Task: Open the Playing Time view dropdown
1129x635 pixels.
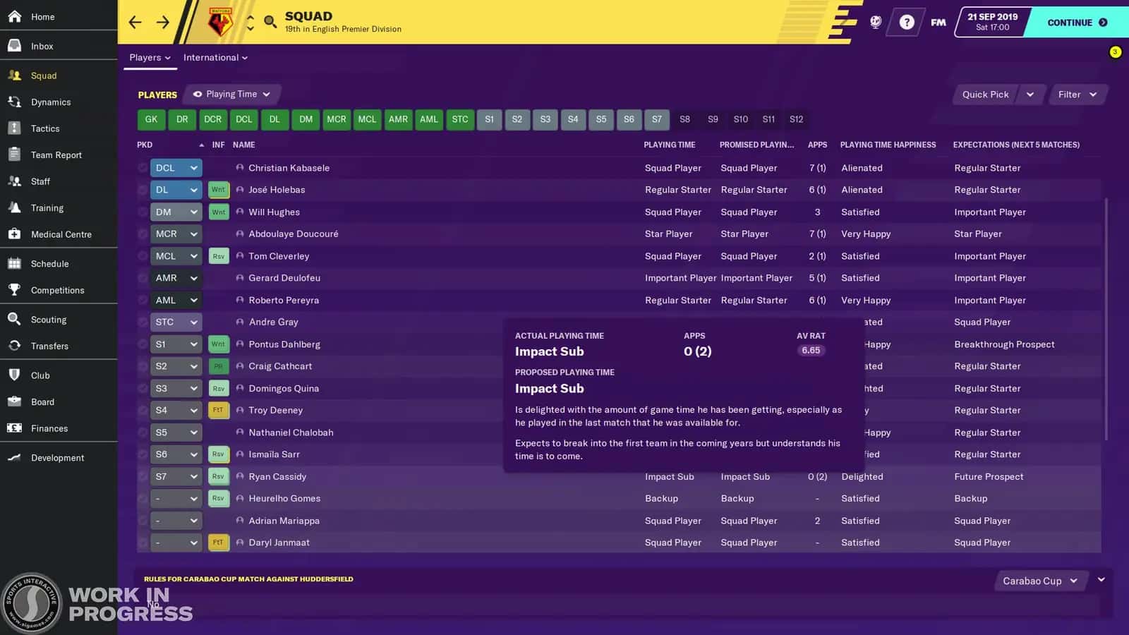Action: tap(231, 94)
